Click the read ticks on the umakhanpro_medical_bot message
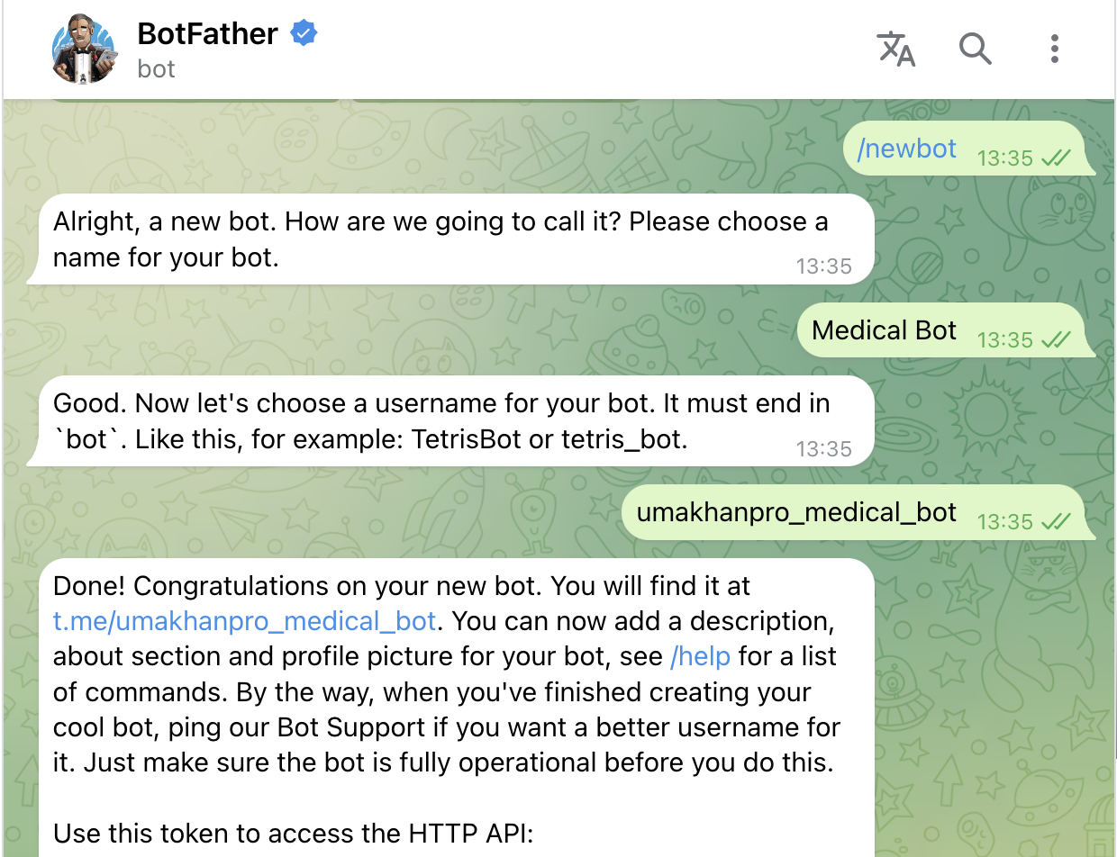Viewport: 1117px width, 857px height. [x=1055, y=522]
